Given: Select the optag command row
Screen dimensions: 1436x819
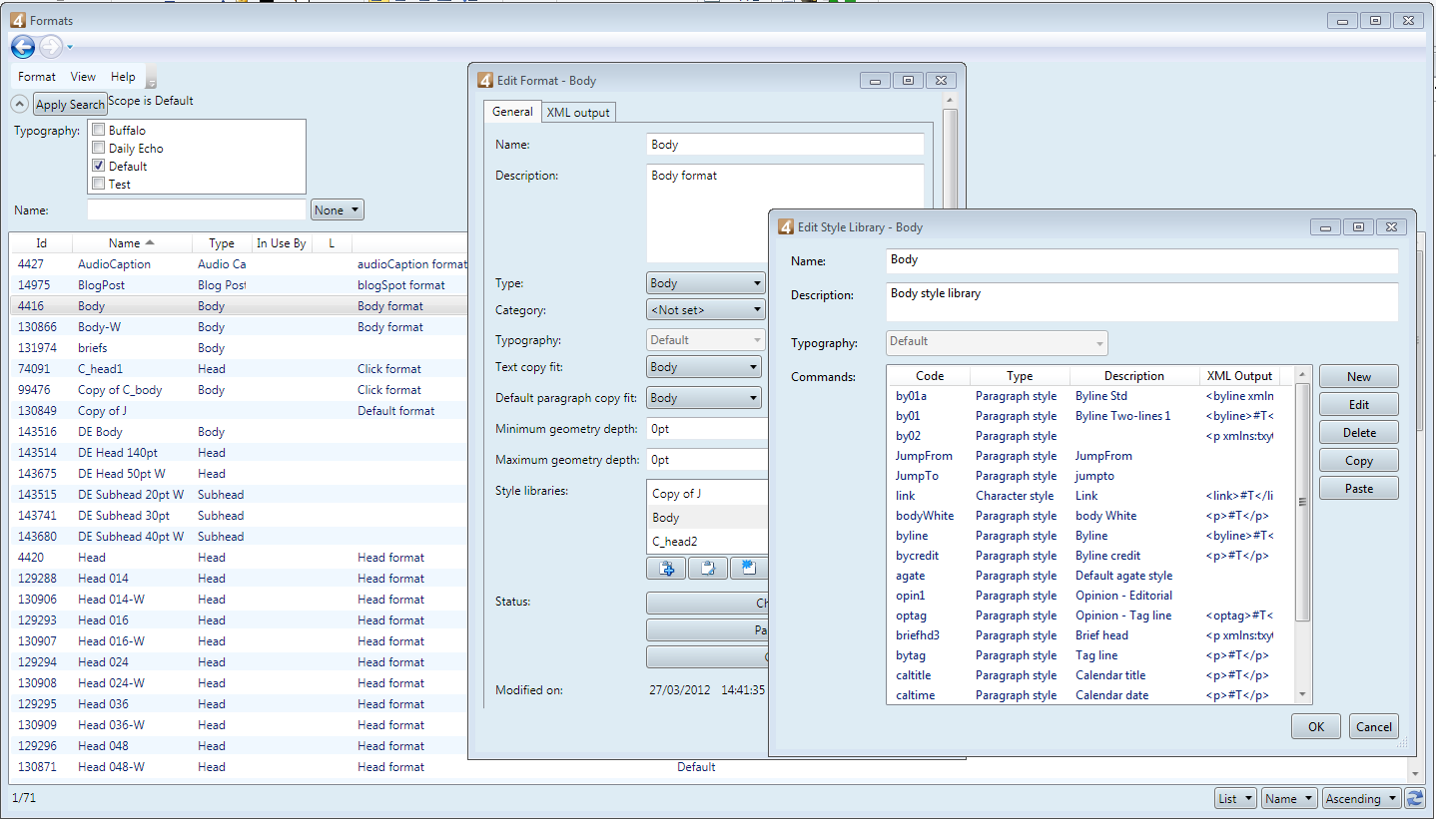Looking at the screenshot, I should [x=1091, y=615].
